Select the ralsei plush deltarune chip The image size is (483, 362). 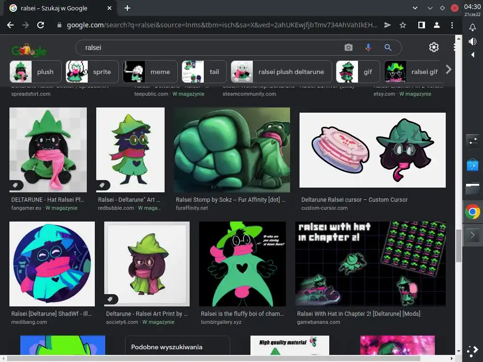coord(282,72)
